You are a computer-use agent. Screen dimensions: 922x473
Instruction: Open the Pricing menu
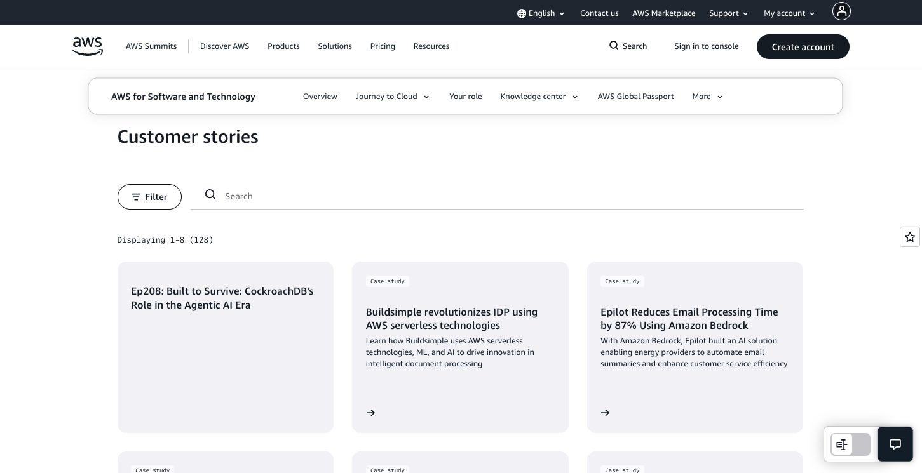pyautogui.click(x=383, y=46)
